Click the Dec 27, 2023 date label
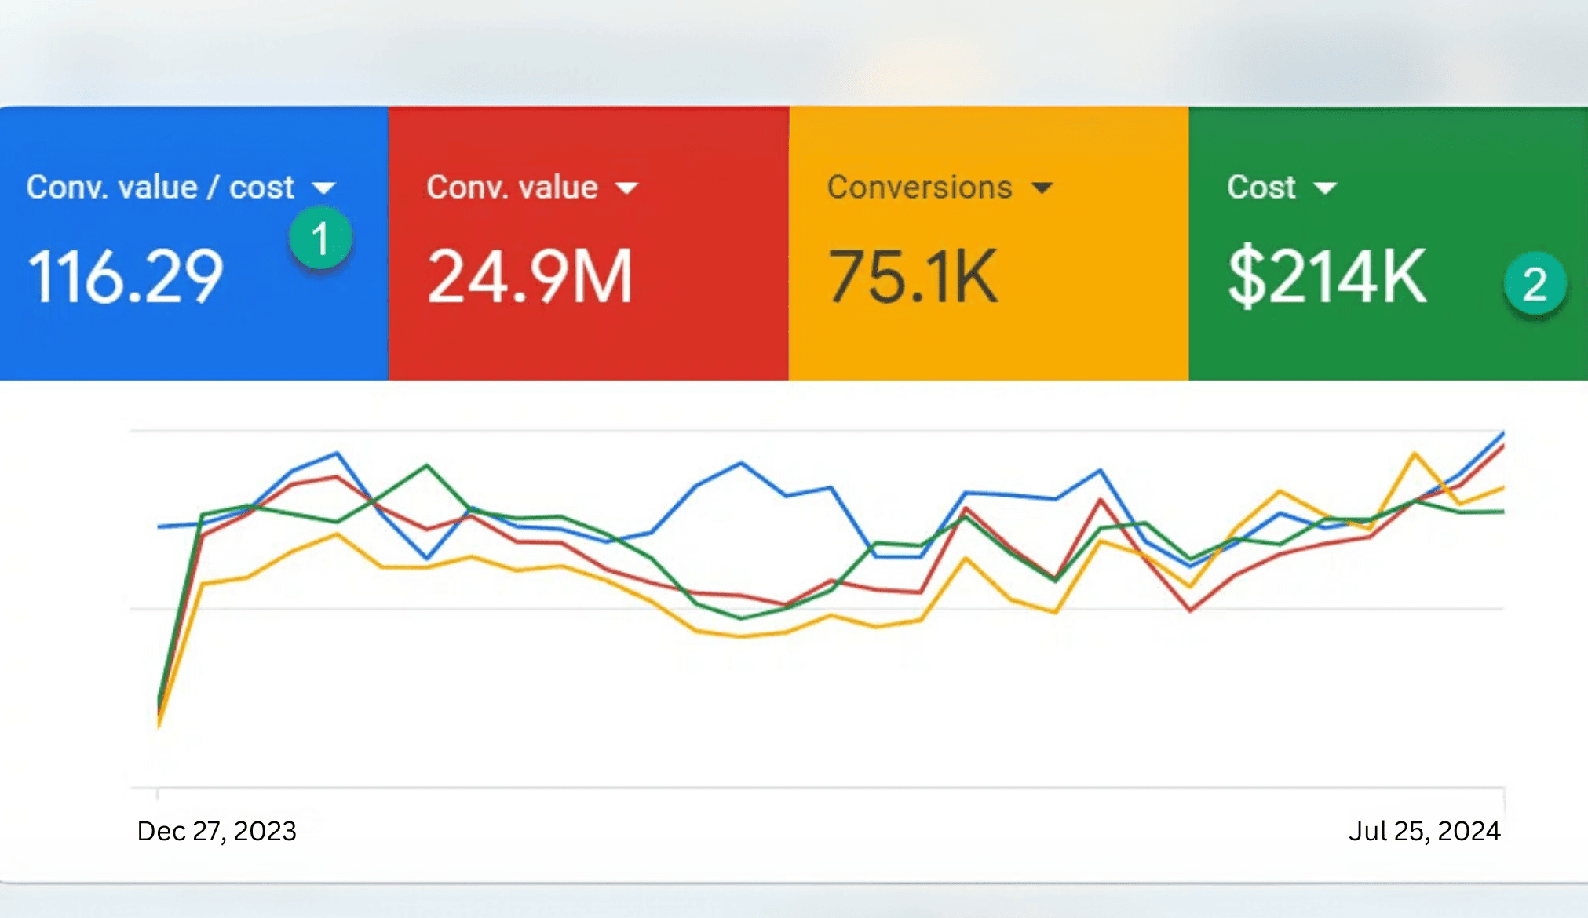1588x918 pixels. pyautogui.click(x=216, y=830)
